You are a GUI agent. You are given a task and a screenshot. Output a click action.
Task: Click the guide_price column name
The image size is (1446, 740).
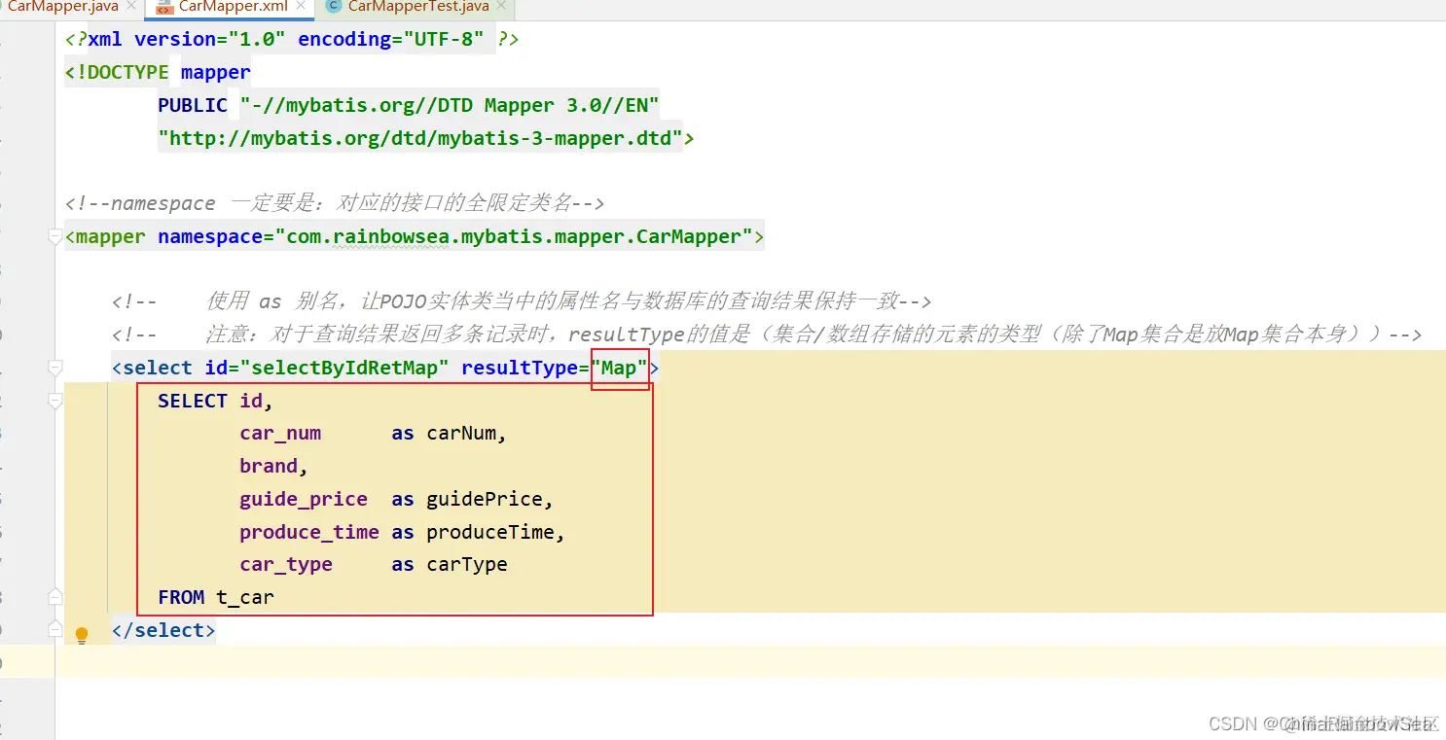click(304, 499)
